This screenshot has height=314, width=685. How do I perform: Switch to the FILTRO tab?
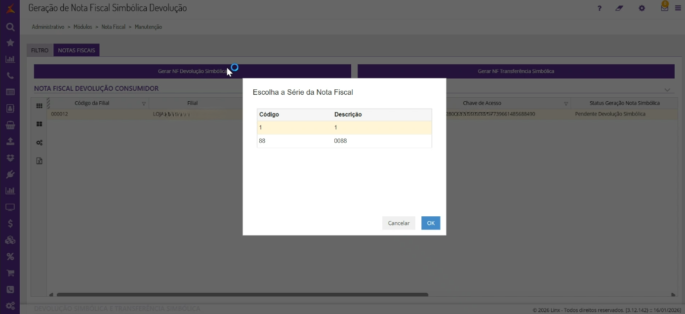(x=40, y=50)
